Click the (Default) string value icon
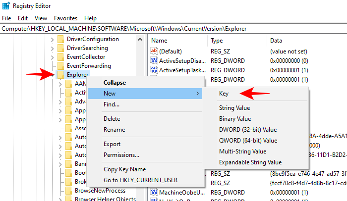347x201 pixels. click(154, 51)
